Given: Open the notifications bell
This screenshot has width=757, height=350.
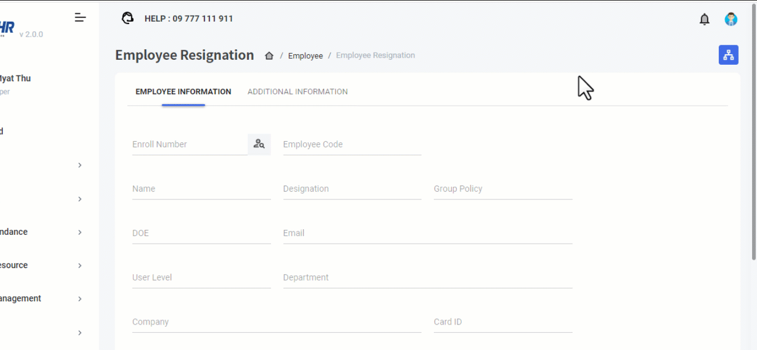Looking at the screenshot, I should click(704, 19).
